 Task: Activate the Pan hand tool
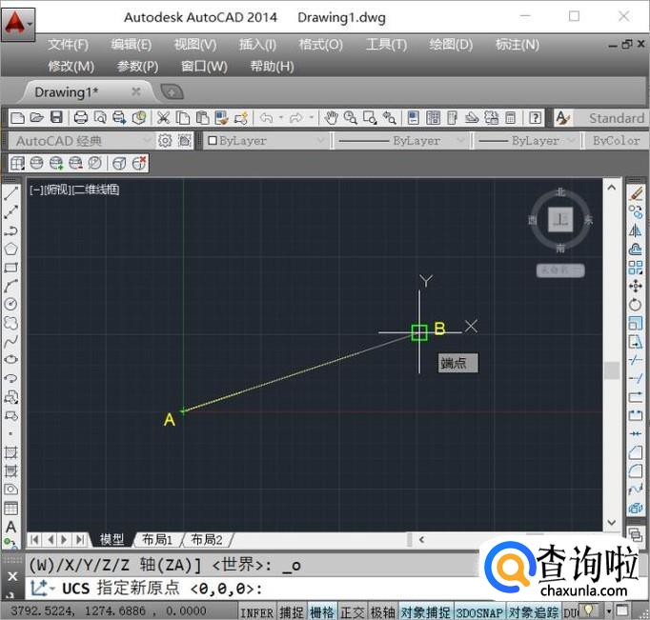click(x=332, y=118)
